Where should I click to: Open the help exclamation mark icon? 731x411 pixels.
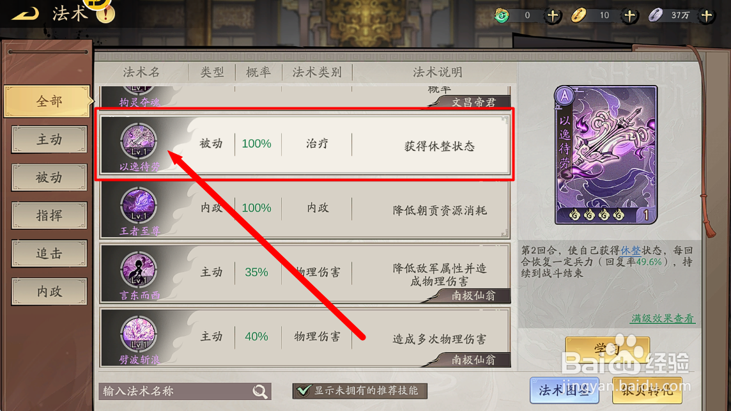[x=105, y=13]
